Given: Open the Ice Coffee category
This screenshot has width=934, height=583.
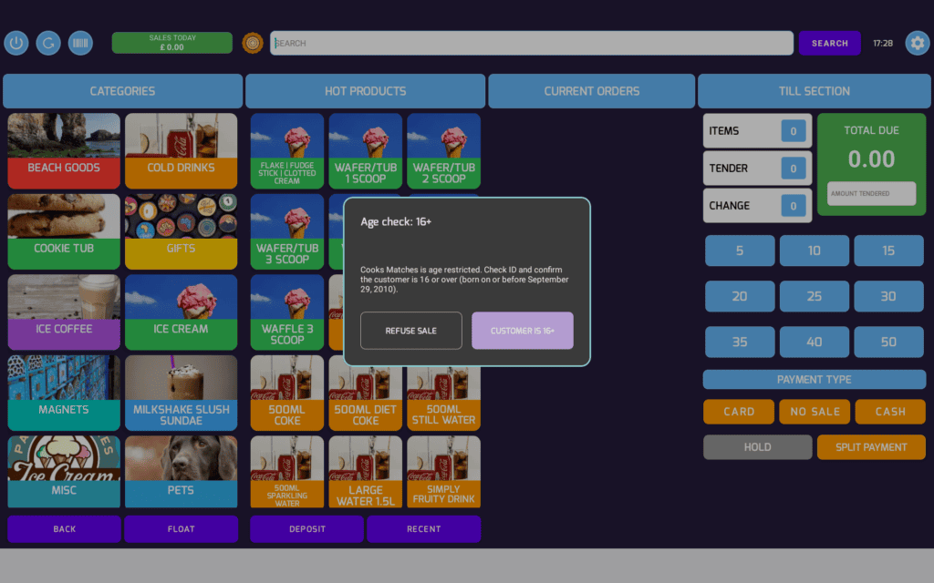Looking at the screenshot, I should pos(64,312).
